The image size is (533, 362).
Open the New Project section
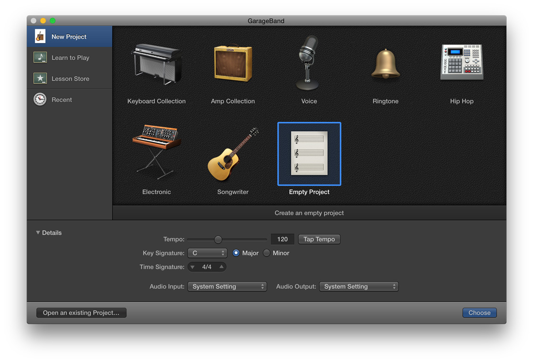coord(70,36)
